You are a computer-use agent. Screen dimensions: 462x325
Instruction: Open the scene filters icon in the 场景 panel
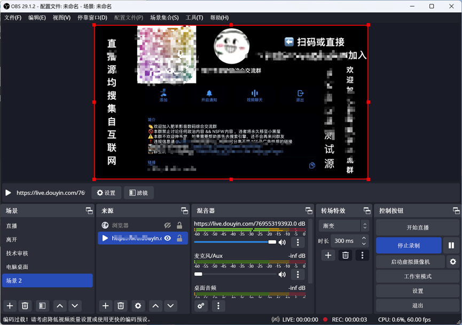click(x=42, y=306)
